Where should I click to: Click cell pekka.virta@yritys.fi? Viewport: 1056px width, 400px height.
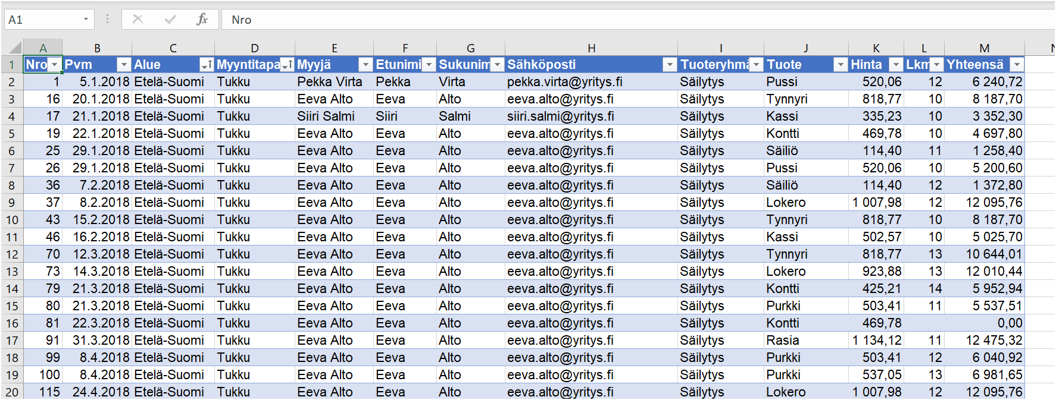(x=591, y=82)
